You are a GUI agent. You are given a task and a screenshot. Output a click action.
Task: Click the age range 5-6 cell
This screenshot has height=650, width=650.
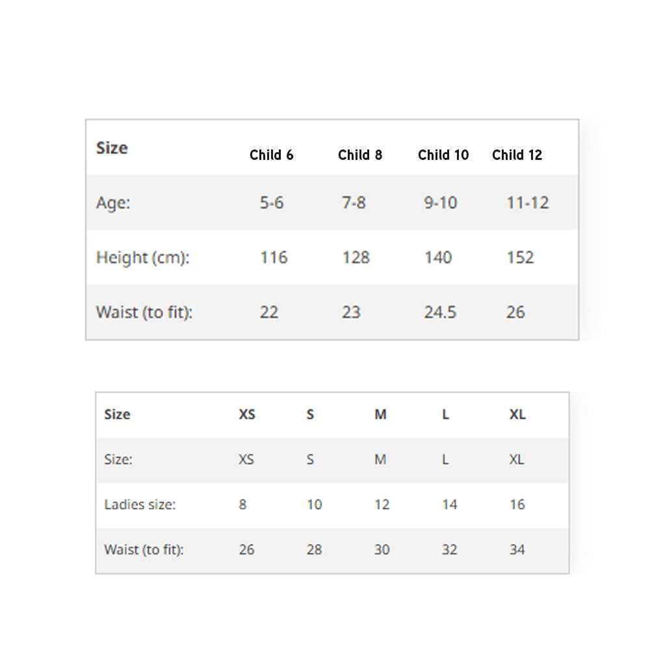(x=272, y=203)
